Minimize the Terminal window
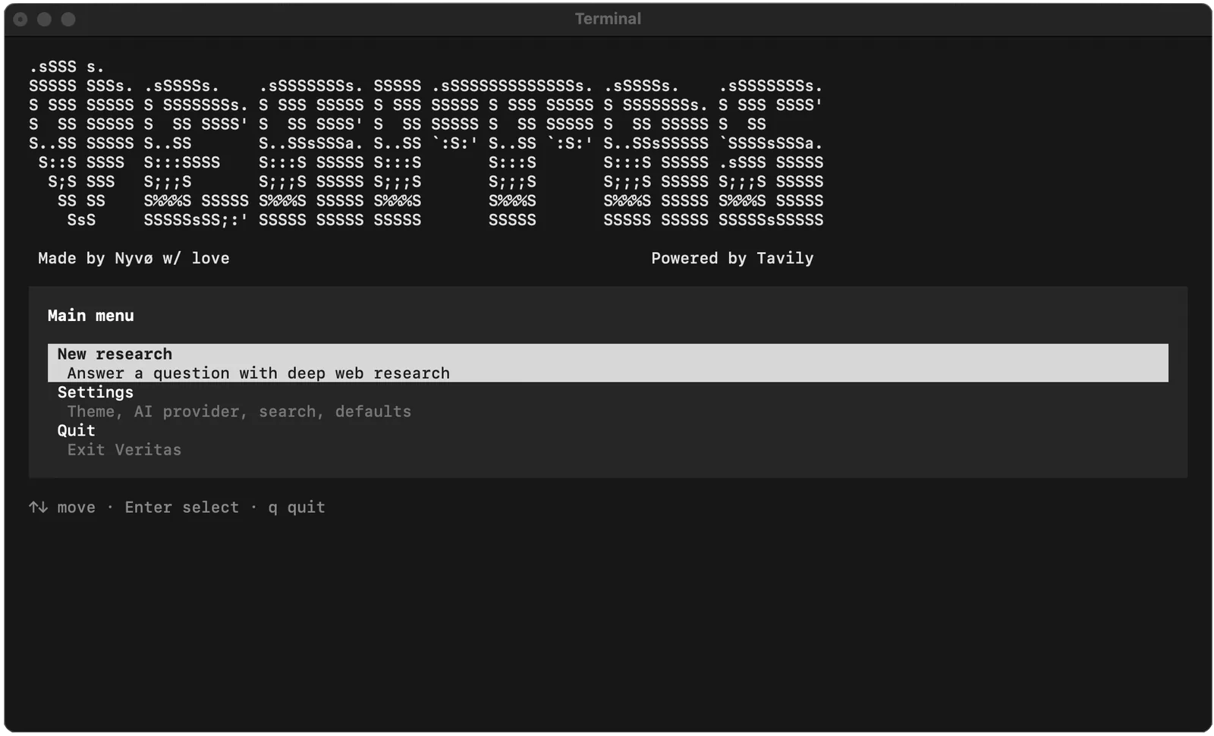The height and width of the screenshot is (736, 1214). pos(45,19)
